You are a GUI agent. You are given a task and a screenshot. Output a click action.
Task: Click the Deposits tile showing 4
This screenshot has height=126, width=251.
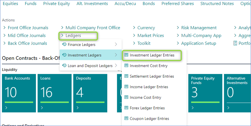coord(90,93)
